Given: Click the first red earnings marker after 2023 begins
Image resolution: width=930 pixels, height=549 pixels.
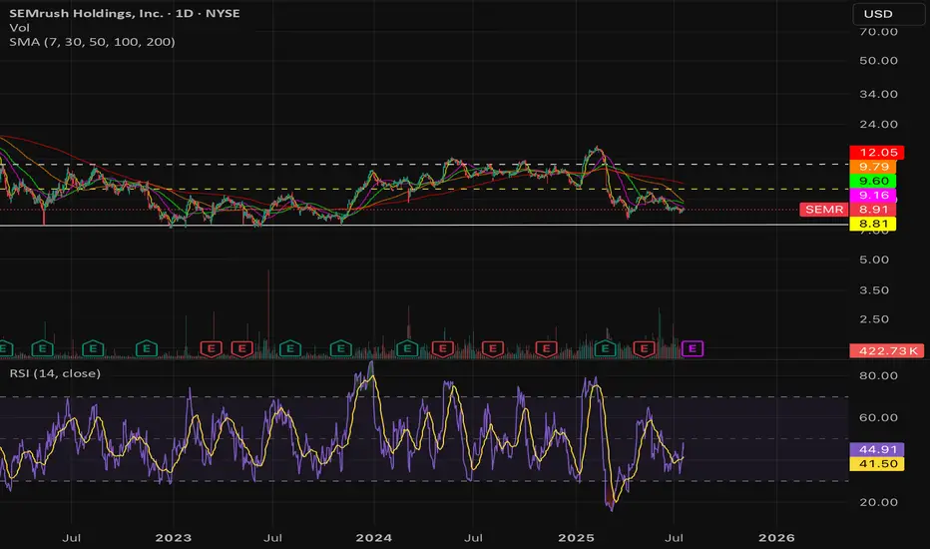Looking at the screenshot, I should coord(212,348).
